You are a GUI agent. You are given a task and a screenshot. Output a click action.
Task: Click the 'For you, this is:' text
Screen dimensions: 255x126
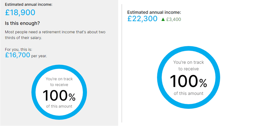(18, 49)
